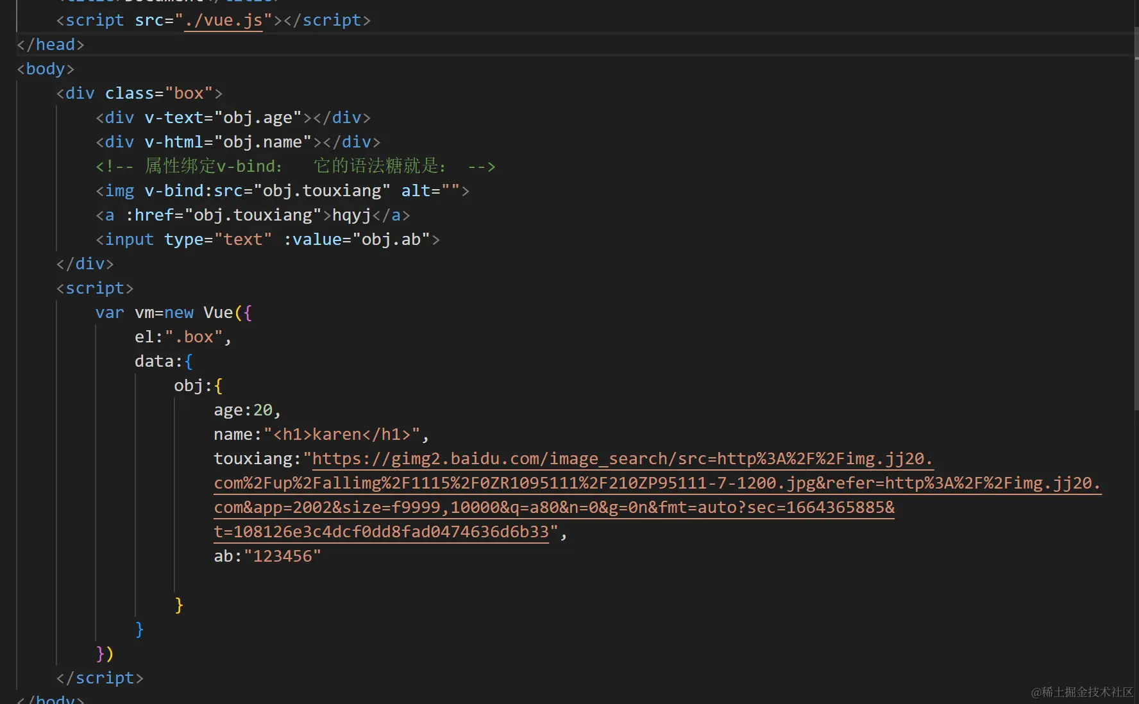Click the URL segment t=108126e3c4dcf0dd8fad0474636d6b33

[x=382, y=532]
